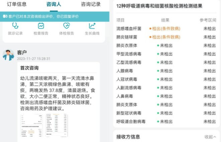Click the 客户已对本次咨询给出评价 banner
Viewport: 221px width, 142px height.
(55, 17)
